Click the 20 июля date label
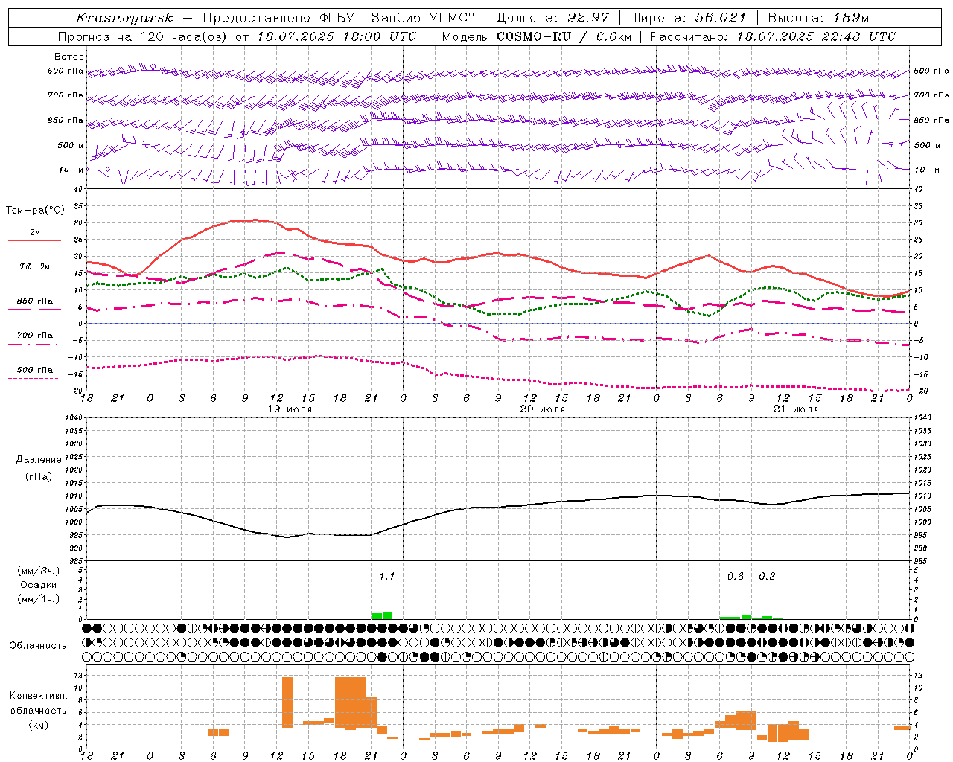The width and height of the screenshot is (953, 762). coord(543,409)
